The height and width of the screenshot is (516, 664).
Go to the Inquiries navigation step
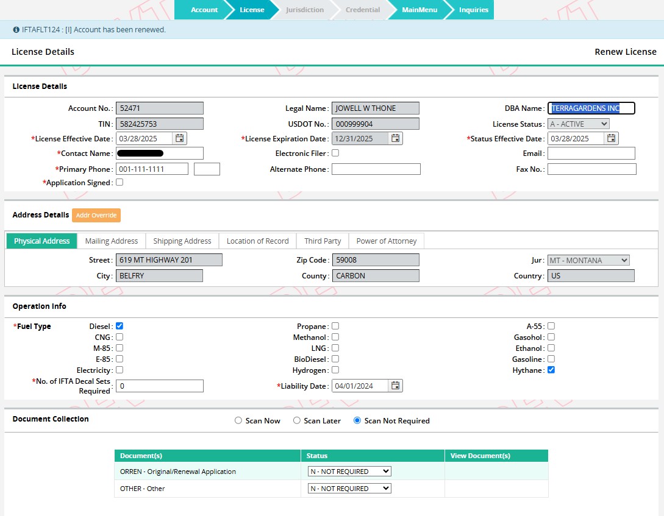click(473, 10)
